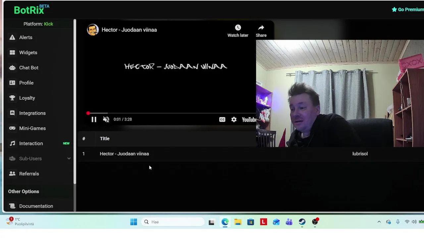Open the Alerts section in sidebar
Screen dimensions: 424x238
click(x=26, y=37)
